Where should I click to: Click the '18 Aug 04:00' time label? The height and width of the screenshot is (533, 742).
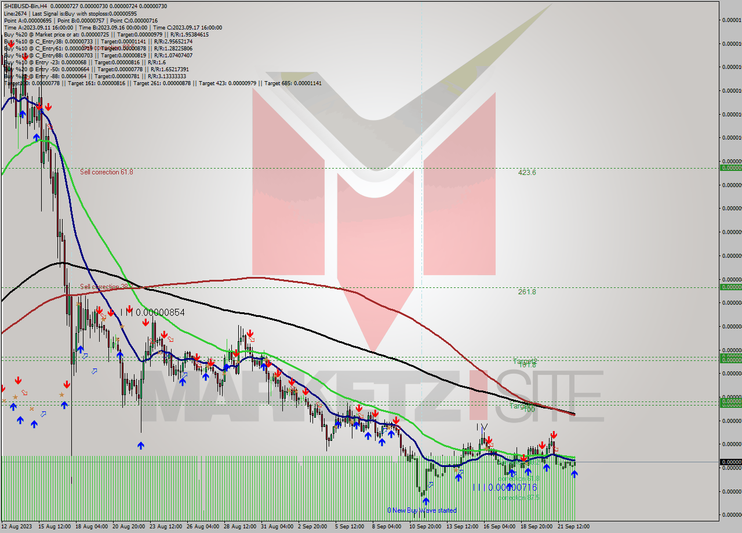click(90, 527)
